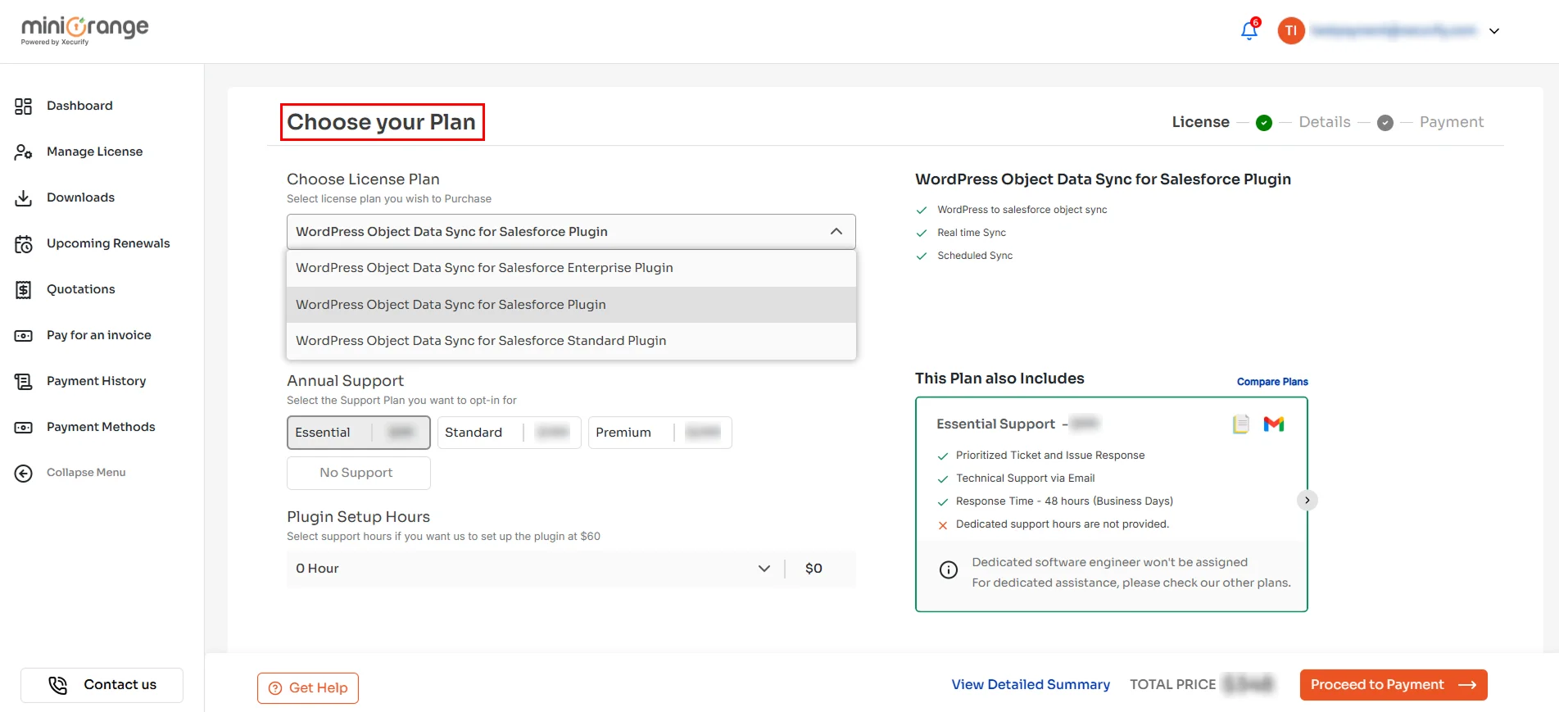Collapse the license plan dropdown

coord(836,232)
